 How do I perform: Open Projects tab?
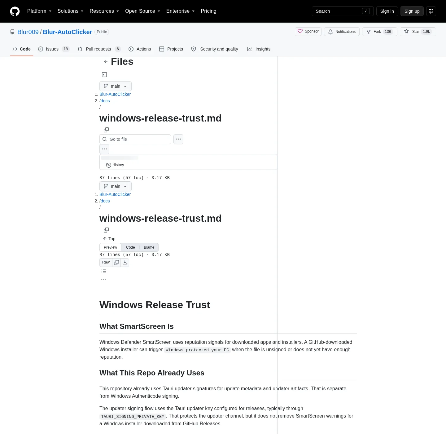coord(171,49)
